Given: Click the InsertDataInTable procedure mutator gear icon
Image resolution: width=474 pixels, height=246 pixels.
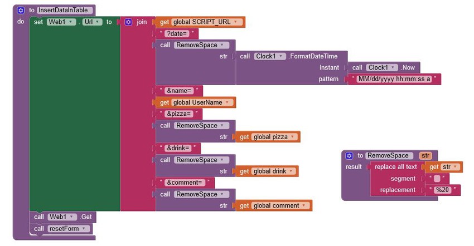Looking at the screenshot, I should pyautogui.click(x=21, y=10).
